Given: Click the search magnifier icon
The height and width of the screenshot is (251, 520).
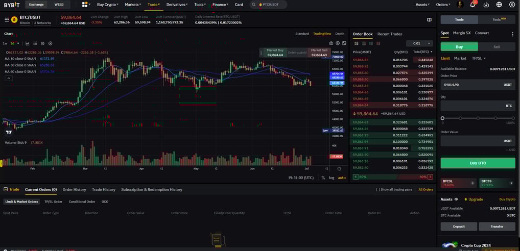Looking at the screenshot, I should [x=254, y=5].
